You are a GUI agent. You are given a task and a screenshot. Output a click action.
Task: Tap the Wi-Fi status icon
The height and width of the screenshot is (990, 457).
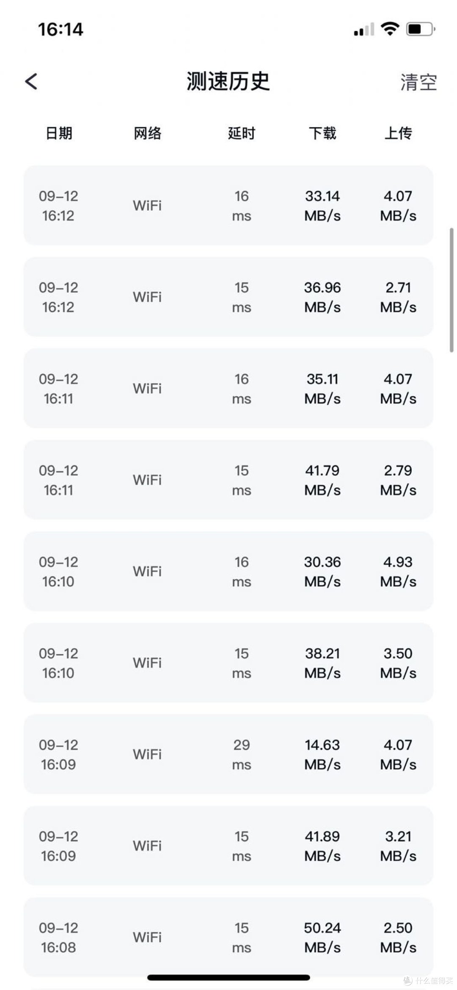click(390, 29)
